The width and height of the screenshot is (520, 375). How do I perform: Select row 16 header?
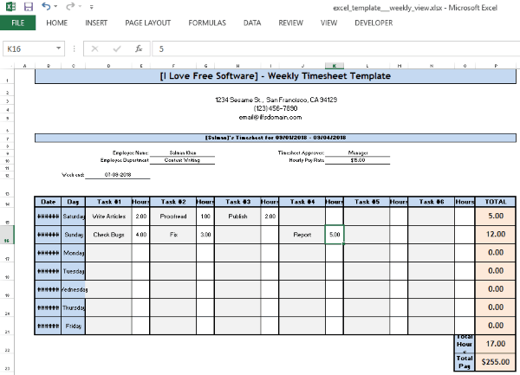coord(7,235)
